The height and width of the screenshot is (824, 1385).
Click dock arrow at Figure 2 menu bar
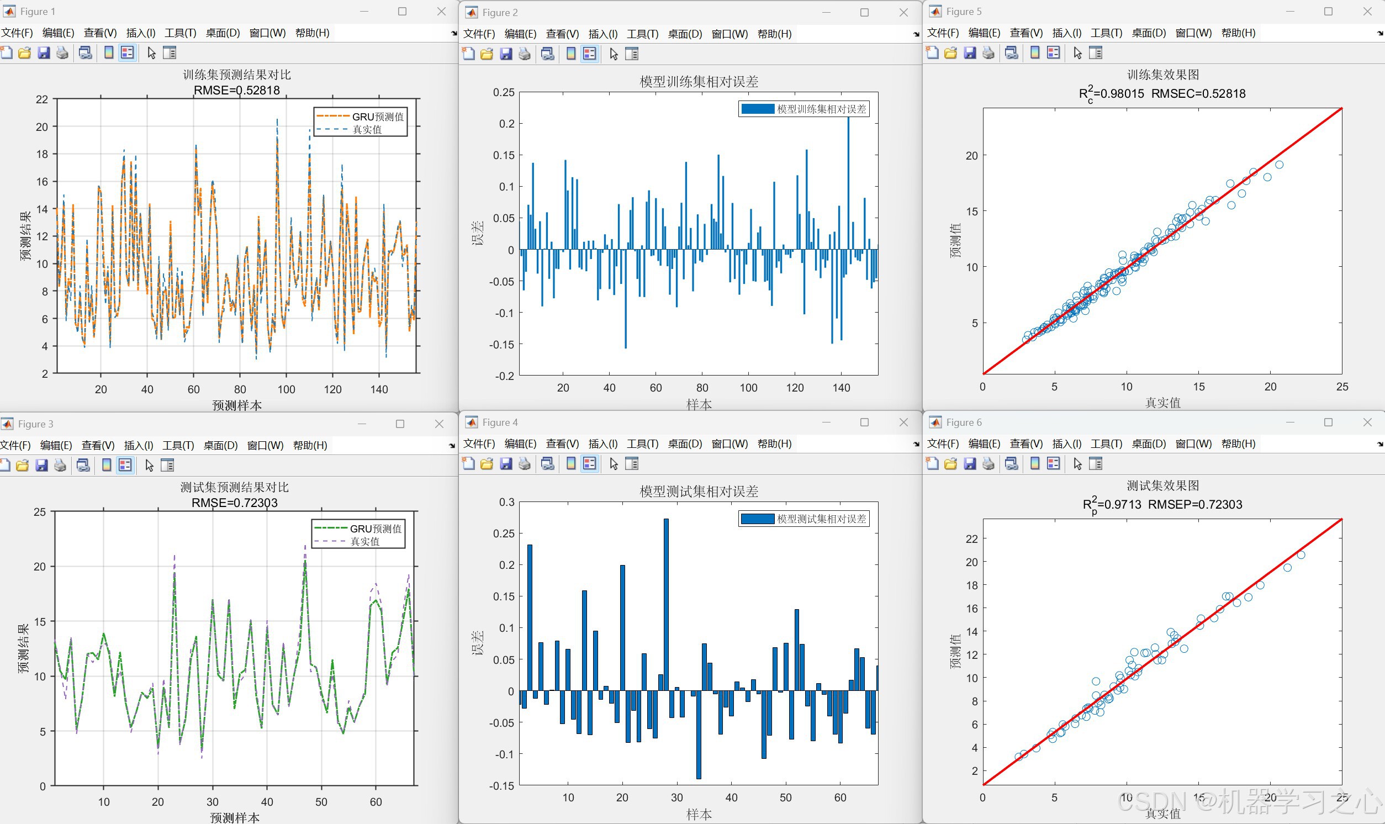coord(916,35)
